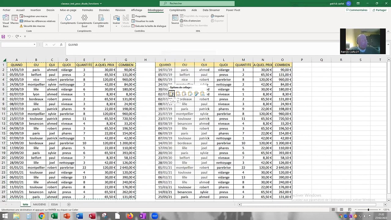The image size is (391, 220).
Task: Open Compléments Excel manager
Action: click(x=84, y=21)
